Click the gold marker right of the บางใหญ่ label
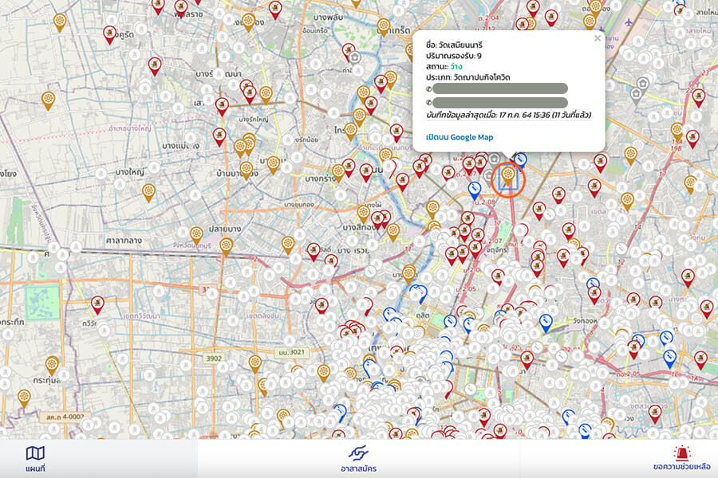Image resolution: width=718 pixels, height=478 pixels. tap(148, 191)
